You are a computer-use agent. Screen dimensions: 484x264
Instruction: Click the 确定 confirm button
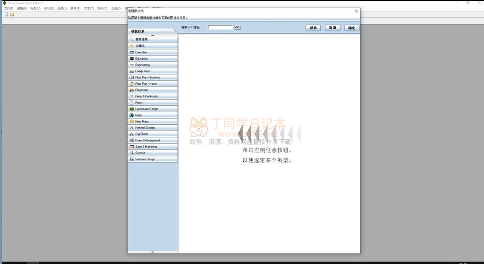(351, 28)
